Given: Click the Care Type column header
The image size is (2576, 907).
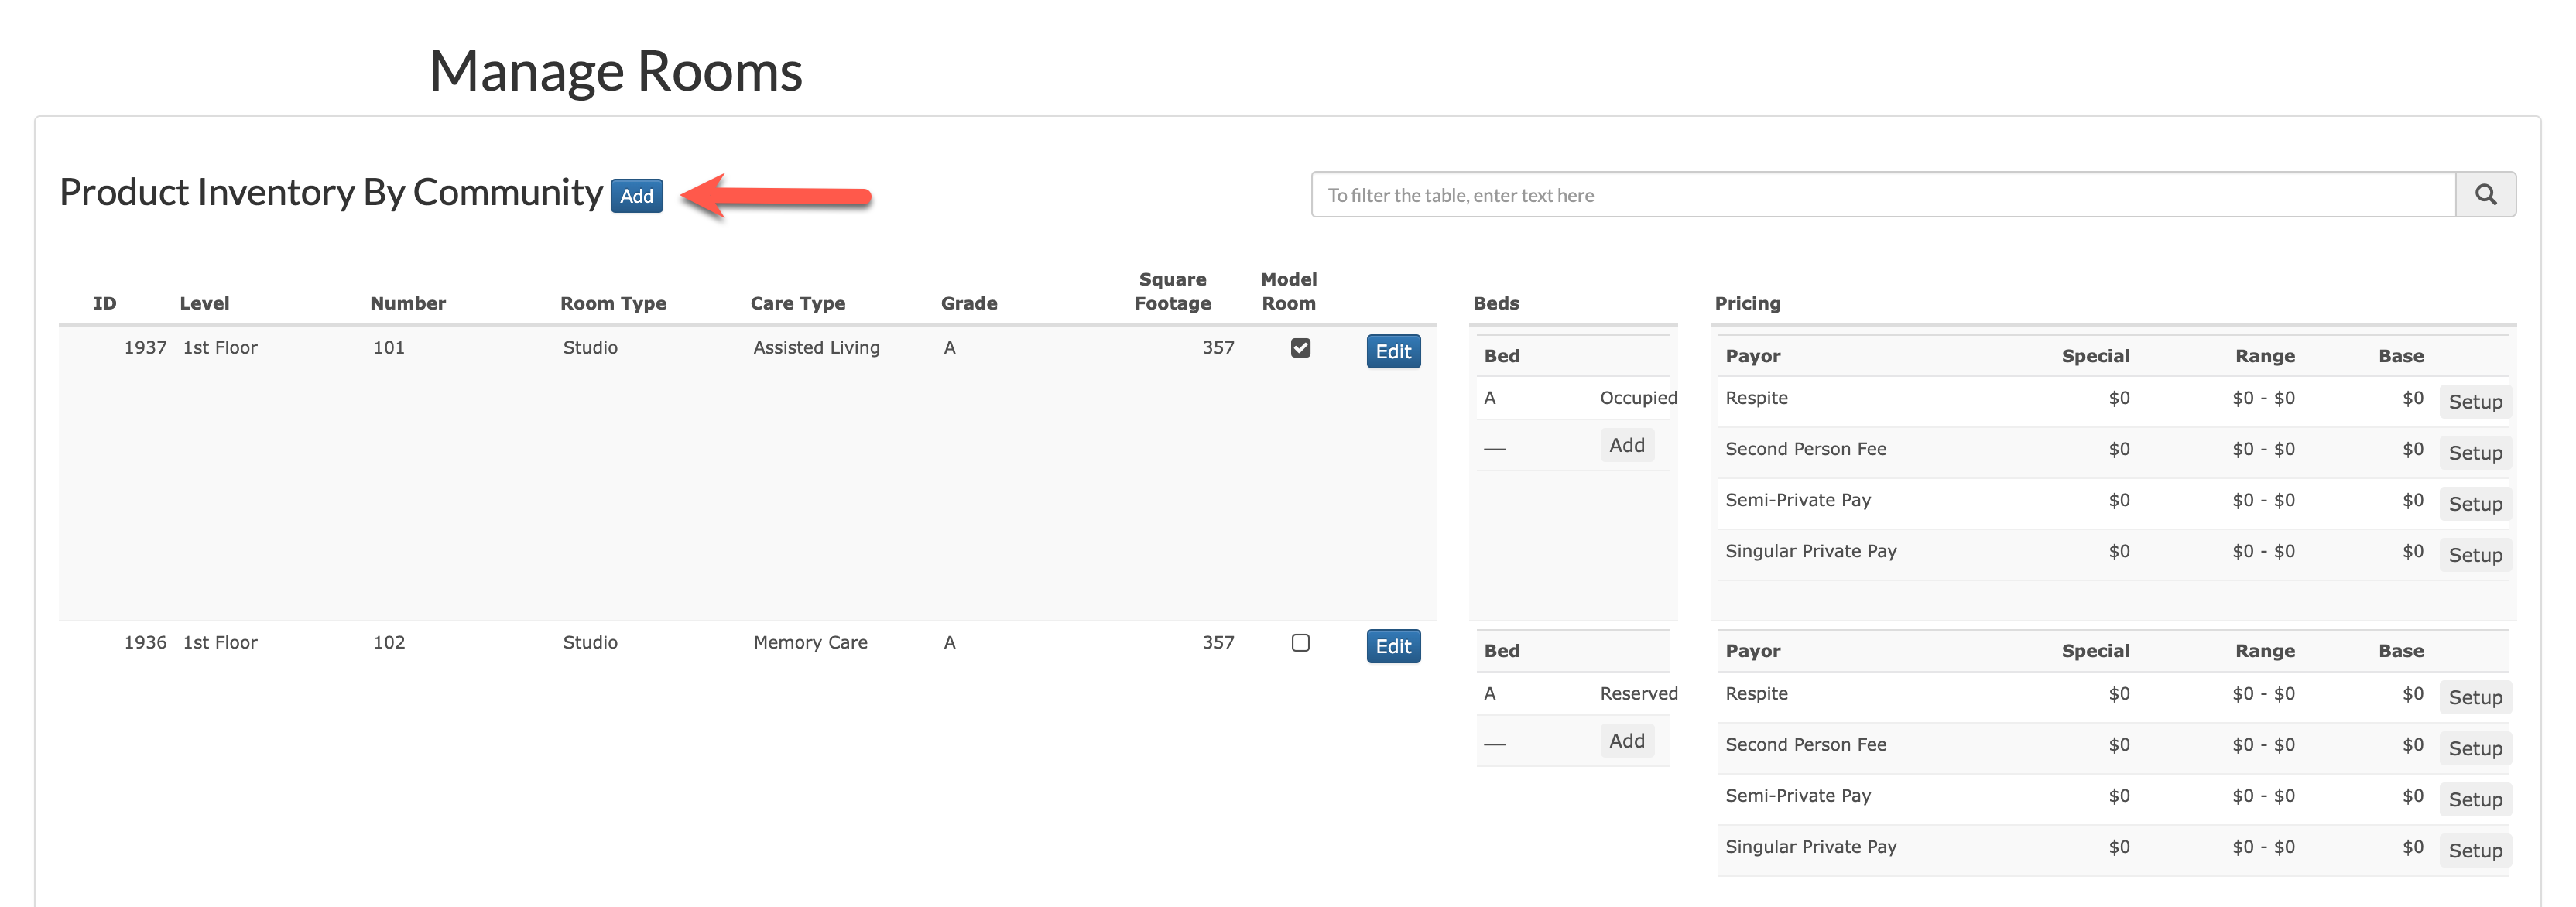Looking at the screenshot, I should [x=797, y=304].
